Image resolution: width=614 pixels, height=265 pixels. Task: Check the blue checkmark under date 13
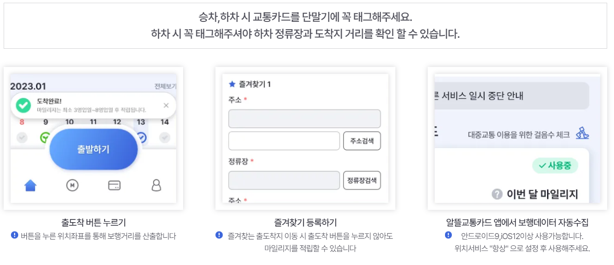142,136
